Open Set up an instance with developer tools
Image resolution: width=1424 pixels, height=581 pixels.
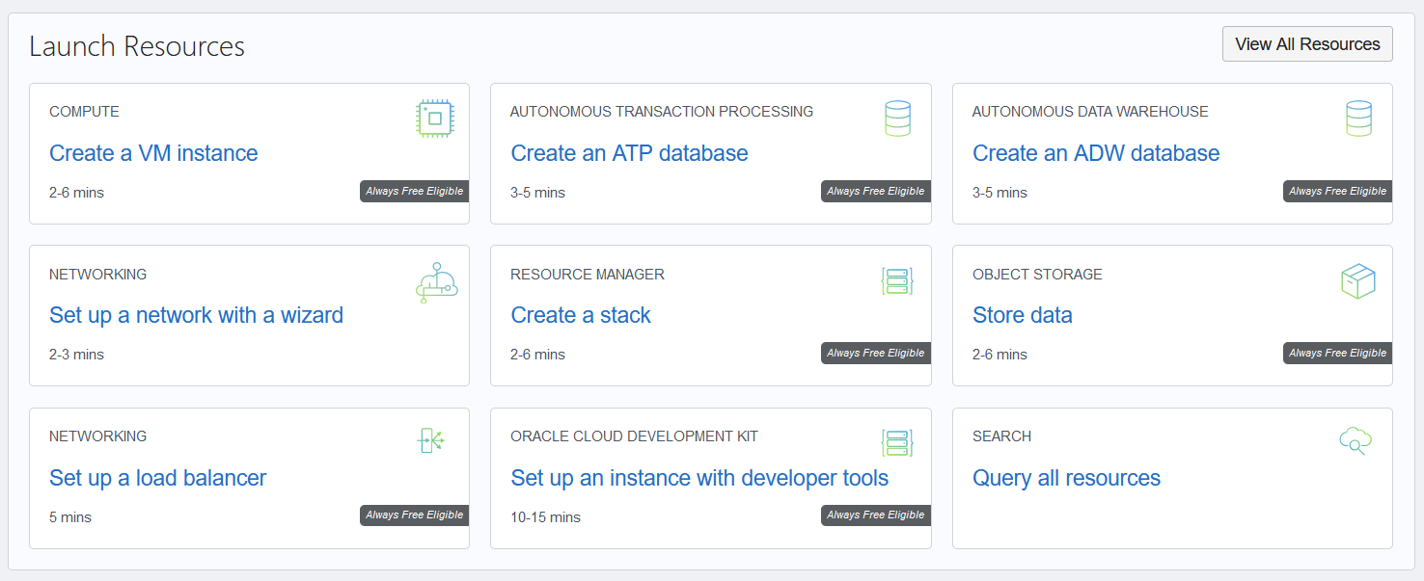[698, 478]
